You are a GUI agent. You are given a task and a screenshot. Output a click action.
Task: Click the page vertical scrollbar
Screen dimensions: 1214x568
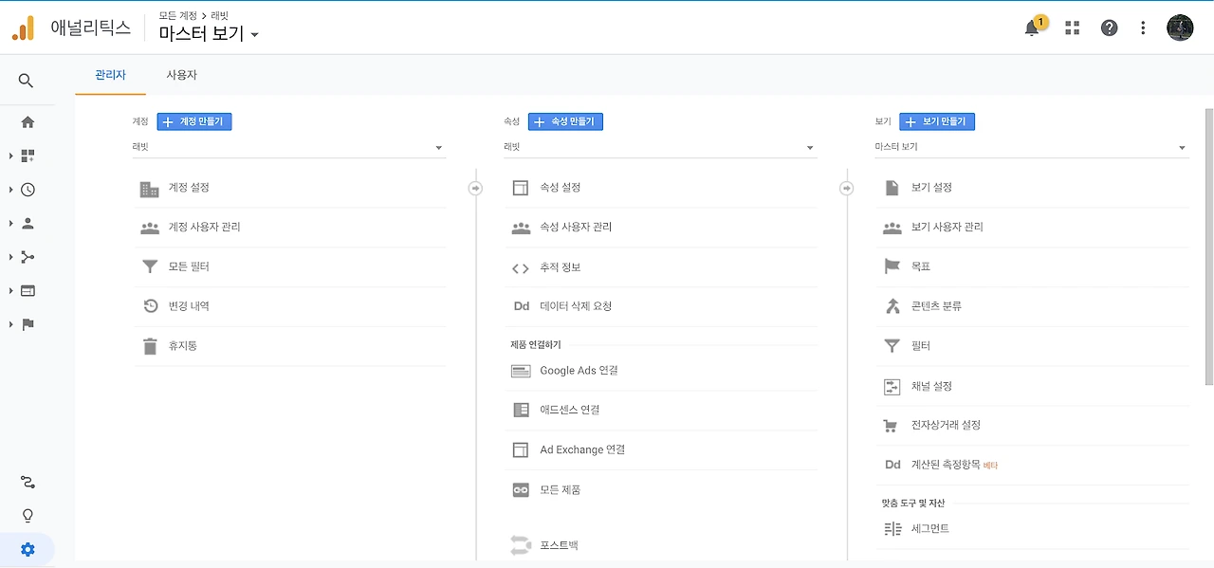click(1208, 247)
